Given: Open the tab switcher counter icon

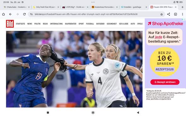Looking at the screenshot, I should 176,14.
